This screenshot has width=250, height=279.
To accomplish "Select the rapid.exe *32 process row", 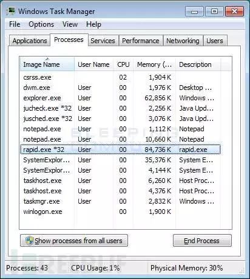I will pyautogui.click(x=120, y=150).
